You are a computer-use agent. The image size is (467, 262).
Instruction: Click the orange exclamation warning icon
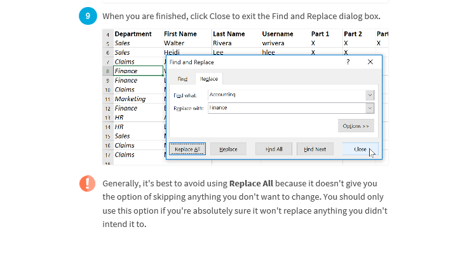tap(87, 183)
